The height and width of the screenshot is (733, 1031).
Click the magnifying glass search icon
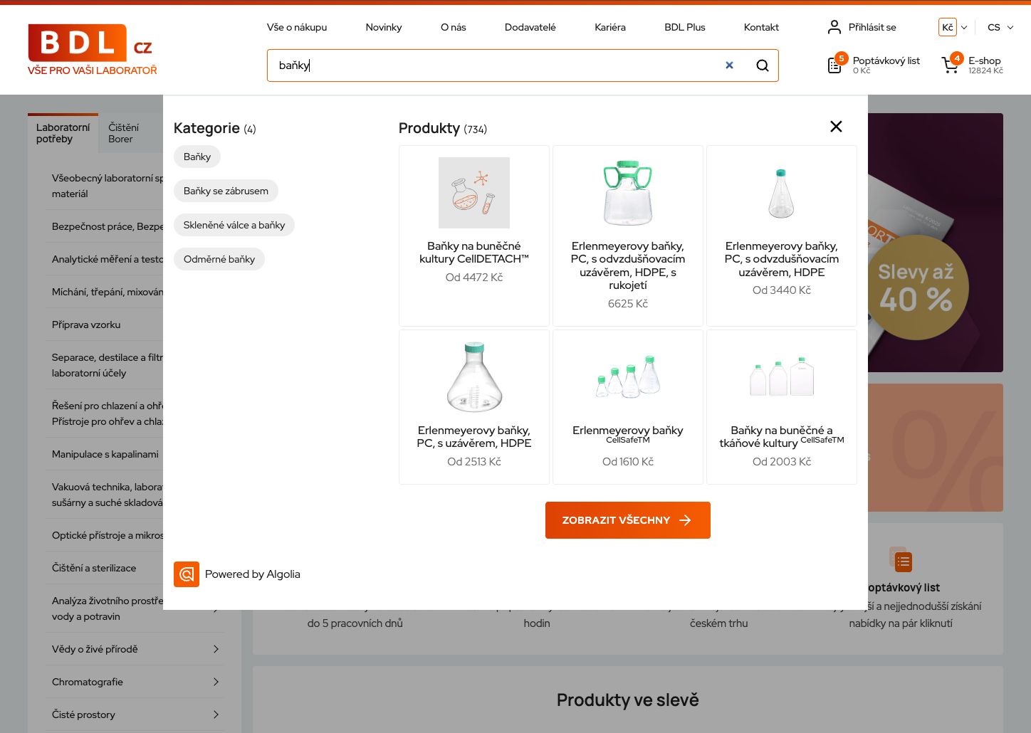tap(763, 65)
